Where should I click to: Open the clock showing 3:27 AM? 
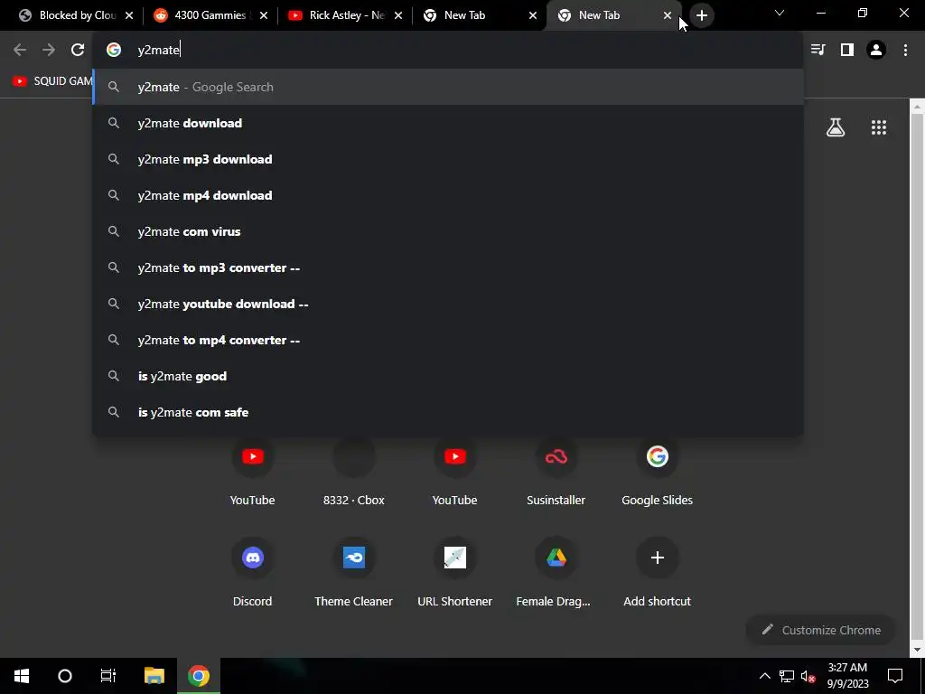pyautogui.click(x=847, y=676)
